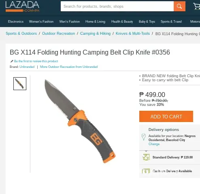Click the standard delivery box icon
The width and height of the screenshot is (200, 194).
tap(146, 157)
